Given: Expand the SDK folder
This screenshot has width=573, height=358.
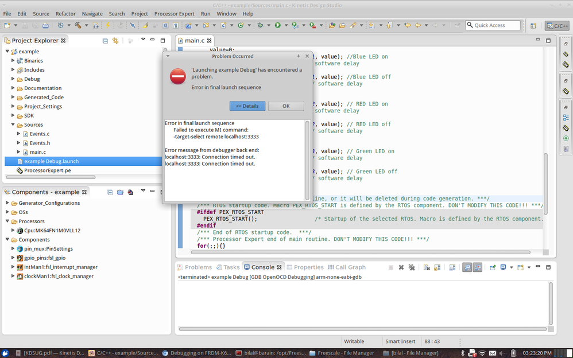Looking at the screenshot, I should pos(13,115).
